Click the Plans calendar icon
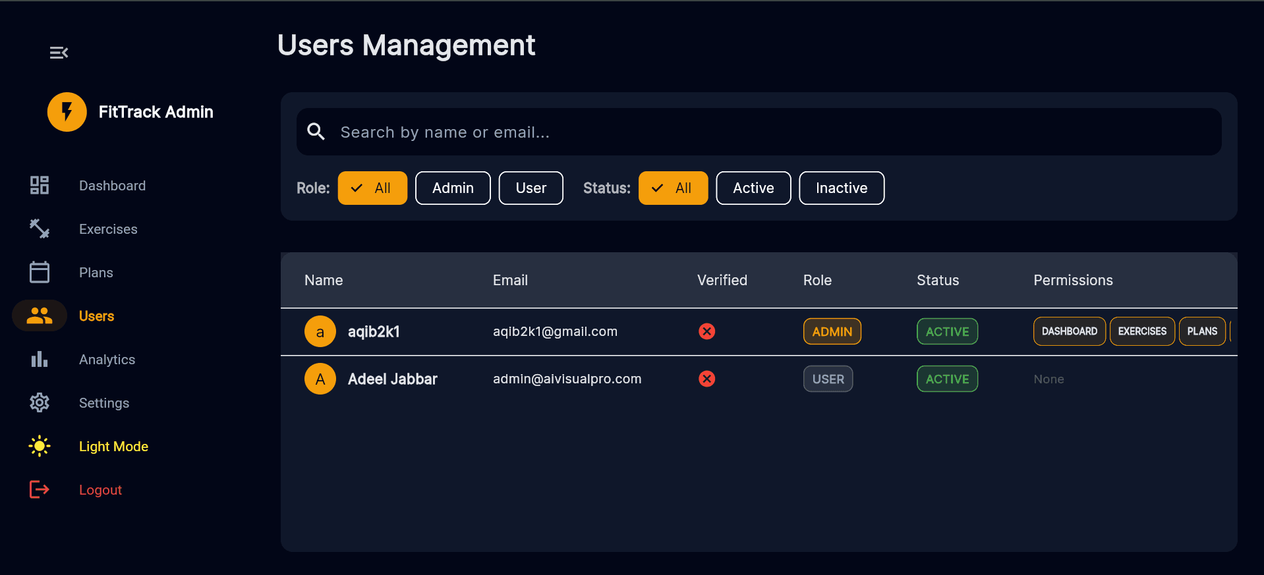Viewport: 1264px width, 575px height. click(x=40, y=273)
